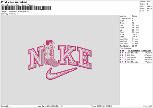The width and height of the screenshot is (153, 108).
Task: Click the embroidered letter N
Action: point(36,58)
